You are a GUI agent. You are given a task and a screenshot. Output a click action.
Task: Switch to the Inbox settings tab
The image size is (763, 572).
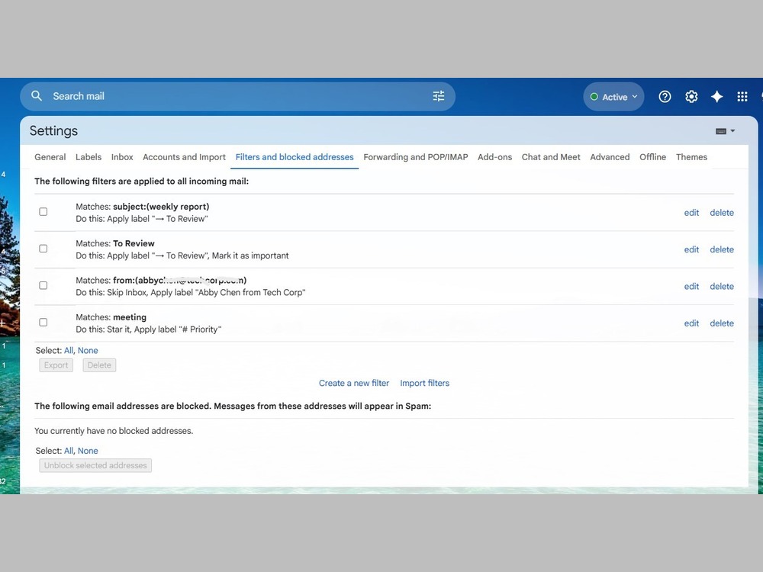pos(122,157)
